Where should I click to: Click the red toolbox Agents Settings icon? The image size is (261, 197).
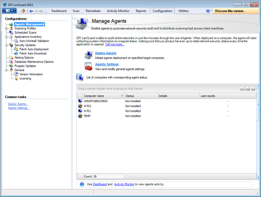point(88,66)
